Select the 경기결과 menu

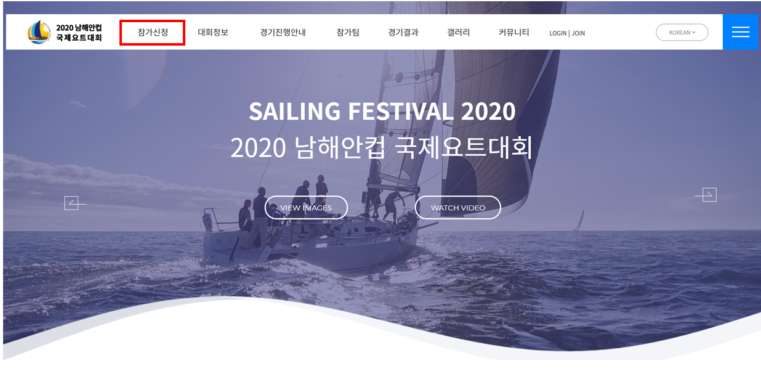tap(403, 32)
